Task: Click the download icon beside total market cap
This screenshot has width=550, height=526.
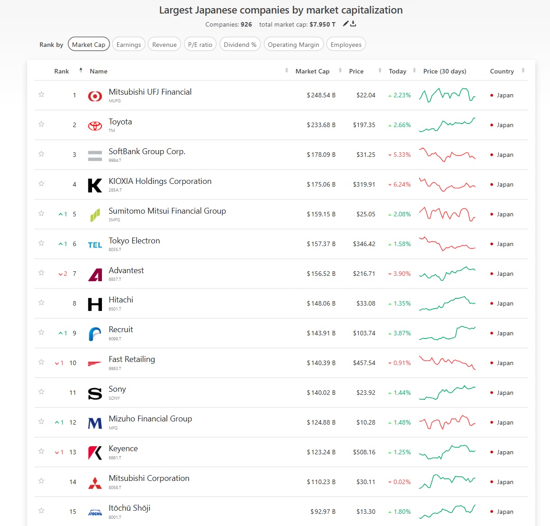Action: click(353, 24)
